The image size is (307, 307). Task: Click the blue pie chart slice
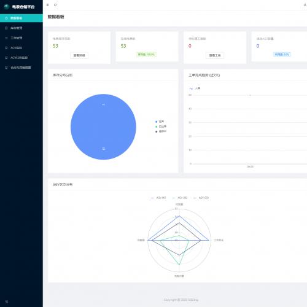pyautogui.click(x=103, y=126)
